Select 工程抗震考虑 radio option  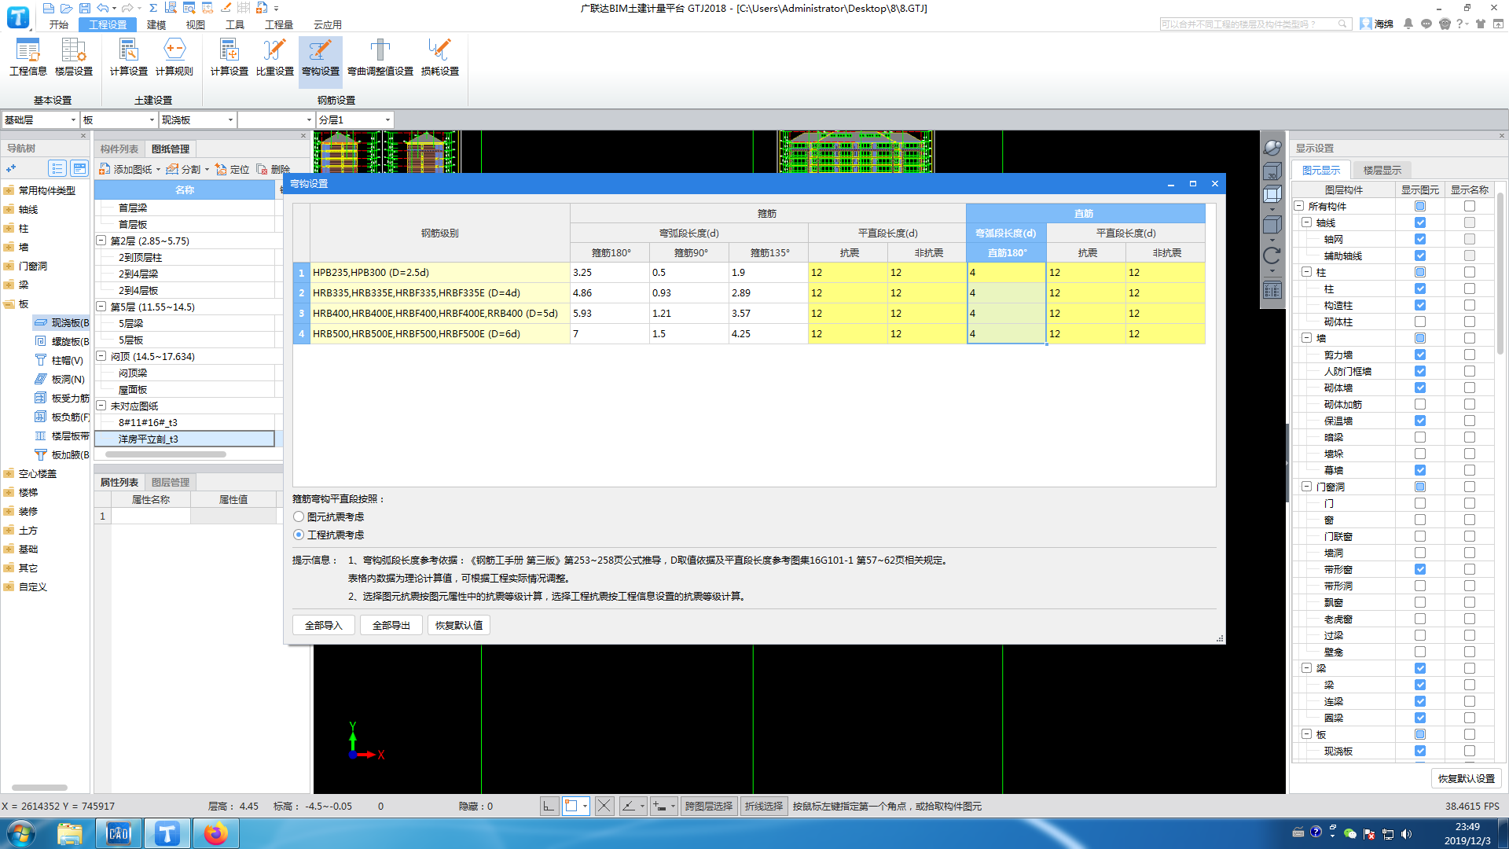[329, 535]
